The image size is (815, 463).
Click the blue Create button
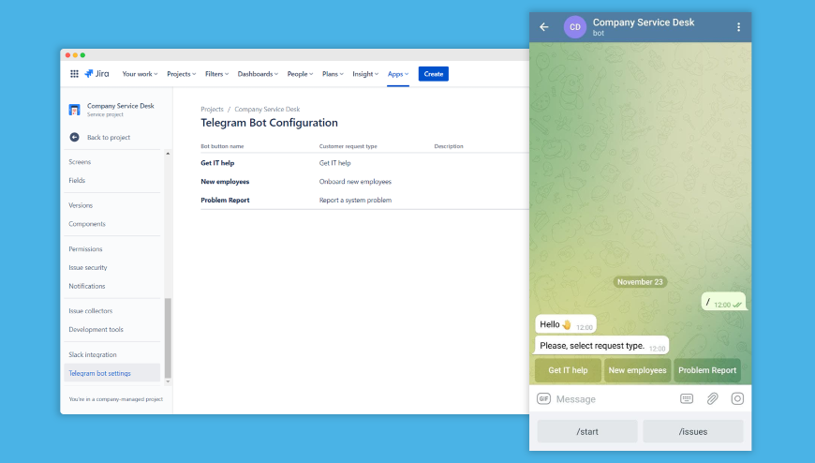(434, 74)
